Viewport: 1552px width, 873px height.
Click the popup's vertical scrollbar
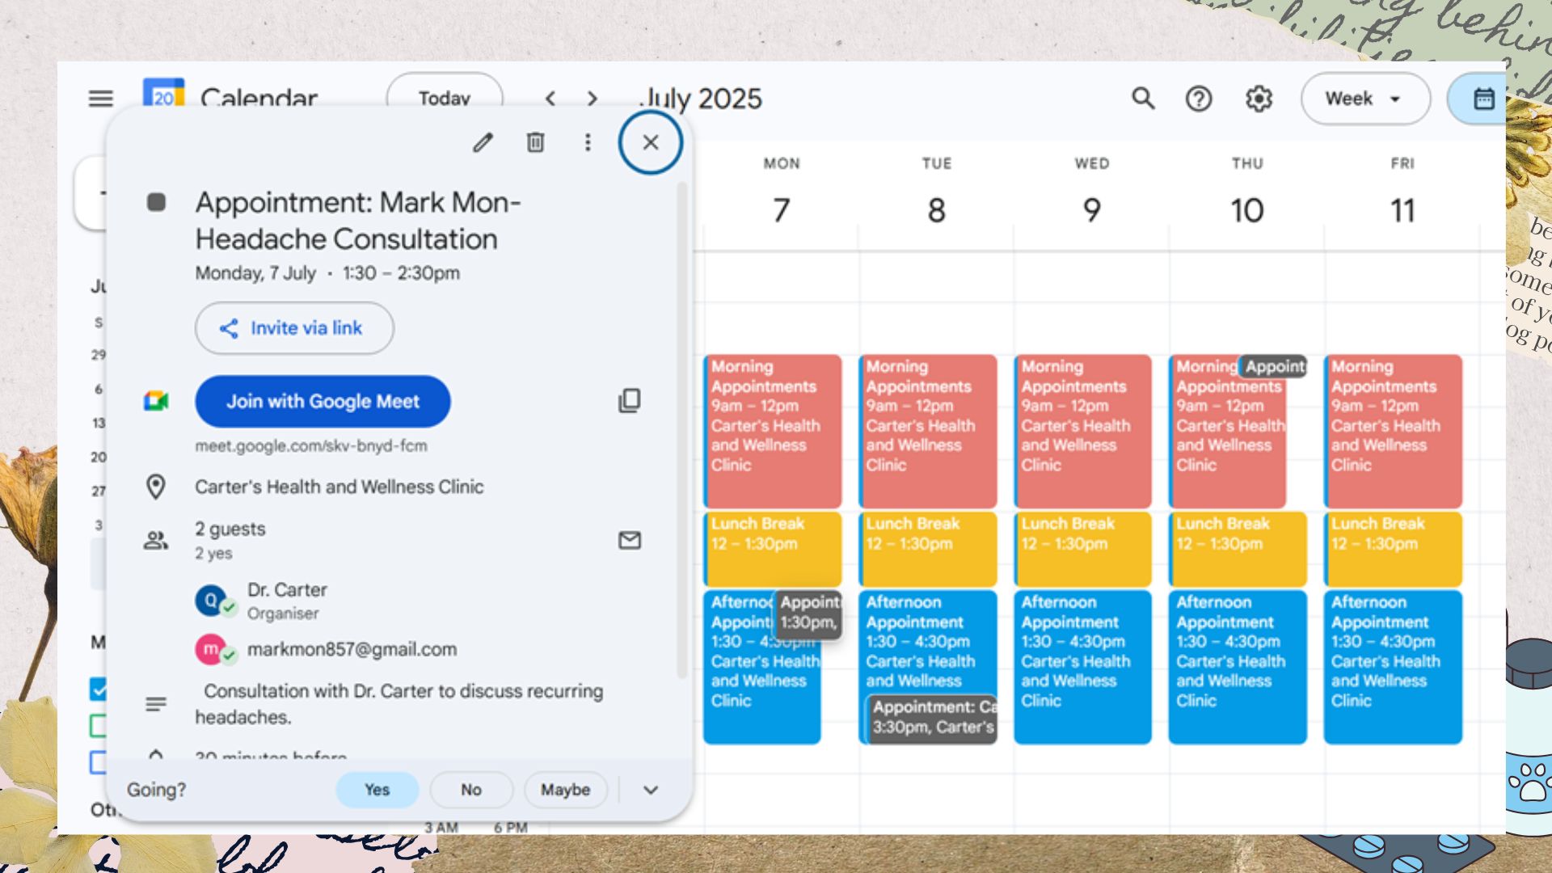click(681, 430)
